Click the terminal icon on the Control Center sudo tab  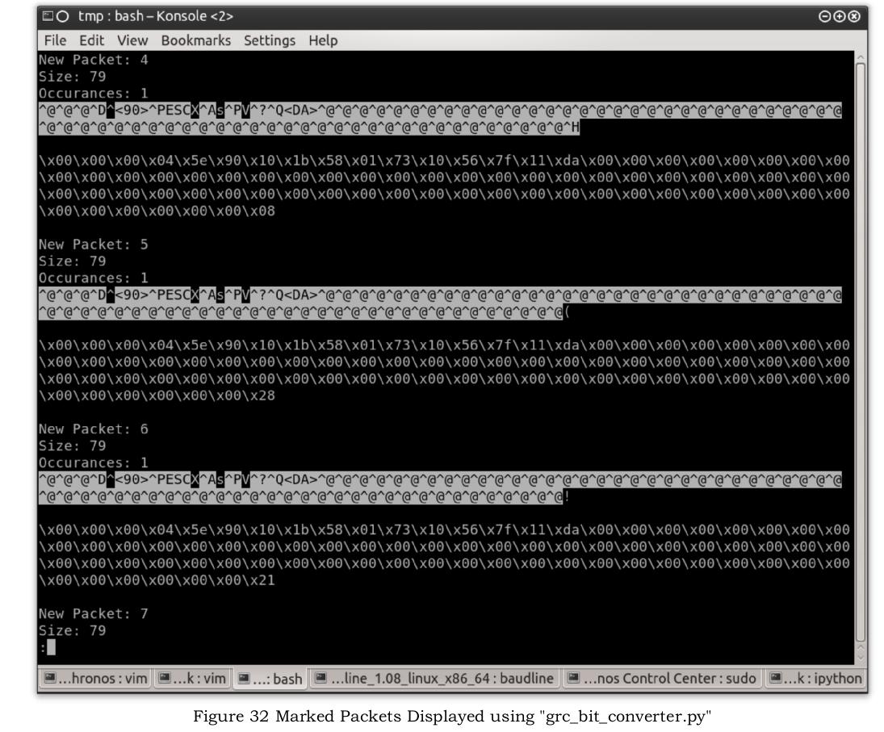click(x=573, y=677)
